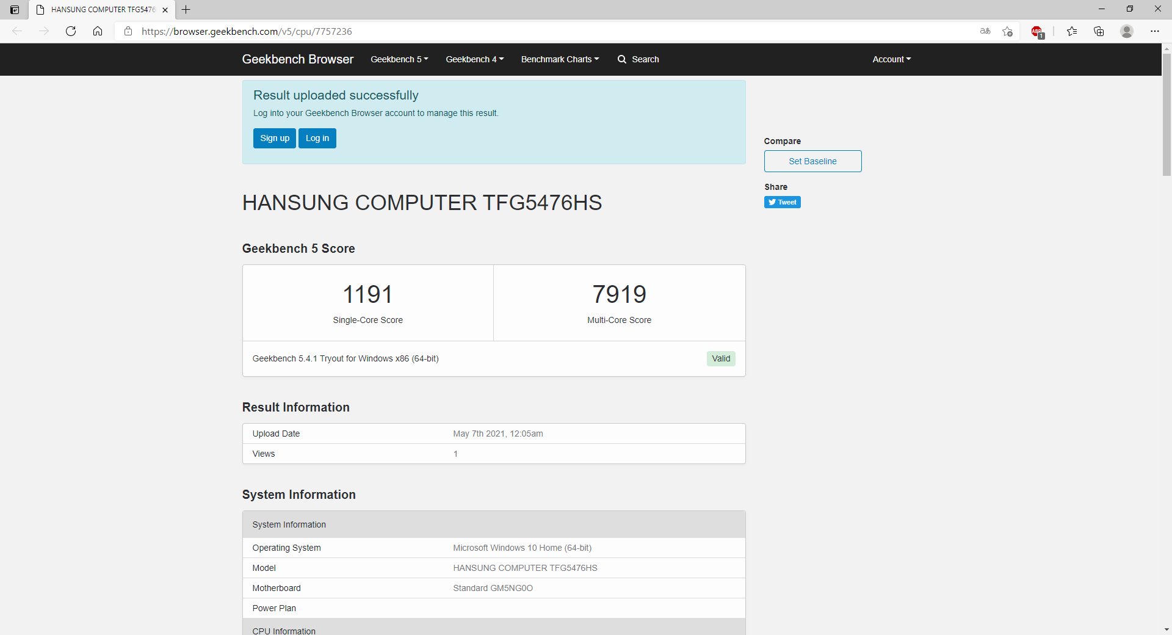Click the Views row label
Viewport: 1172px width, 635px height.
264,454
